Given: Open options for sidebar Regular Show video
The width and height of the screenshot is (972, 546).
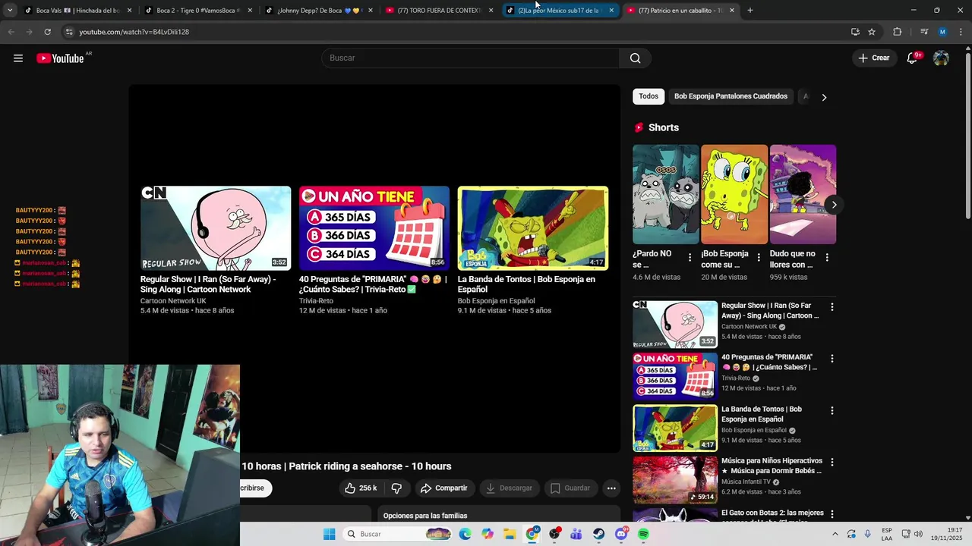Looking at the screenshot, I should (x=832, y=307).
